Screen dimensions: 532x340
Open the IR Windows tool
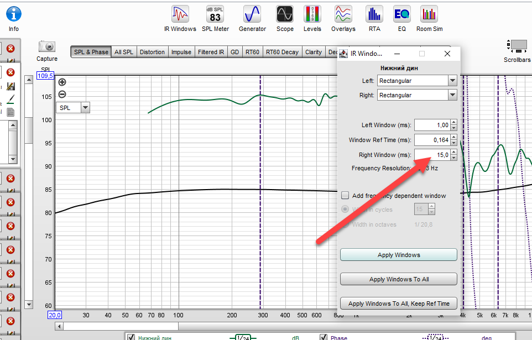(180, 19)
